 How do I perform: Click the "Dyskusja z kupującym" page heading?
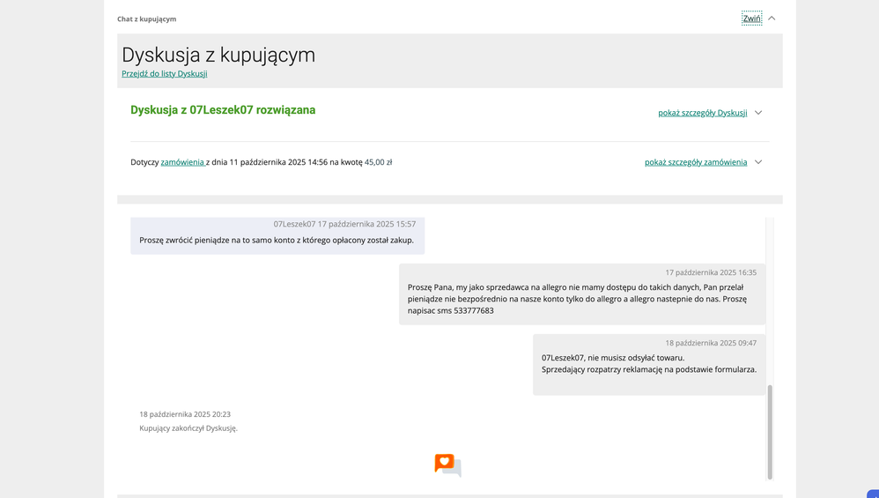click(x=218, y=55)
